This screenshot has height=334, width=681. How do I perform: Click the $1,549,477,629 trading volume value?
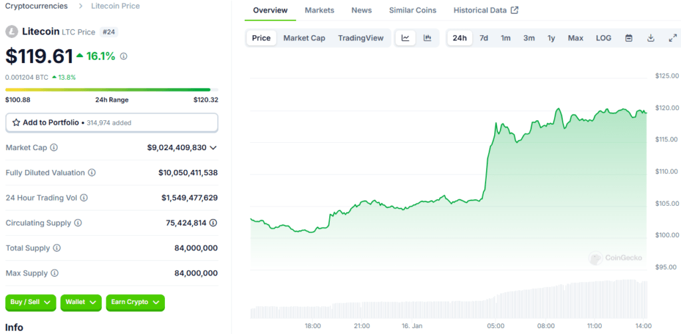tap(190, 198)
